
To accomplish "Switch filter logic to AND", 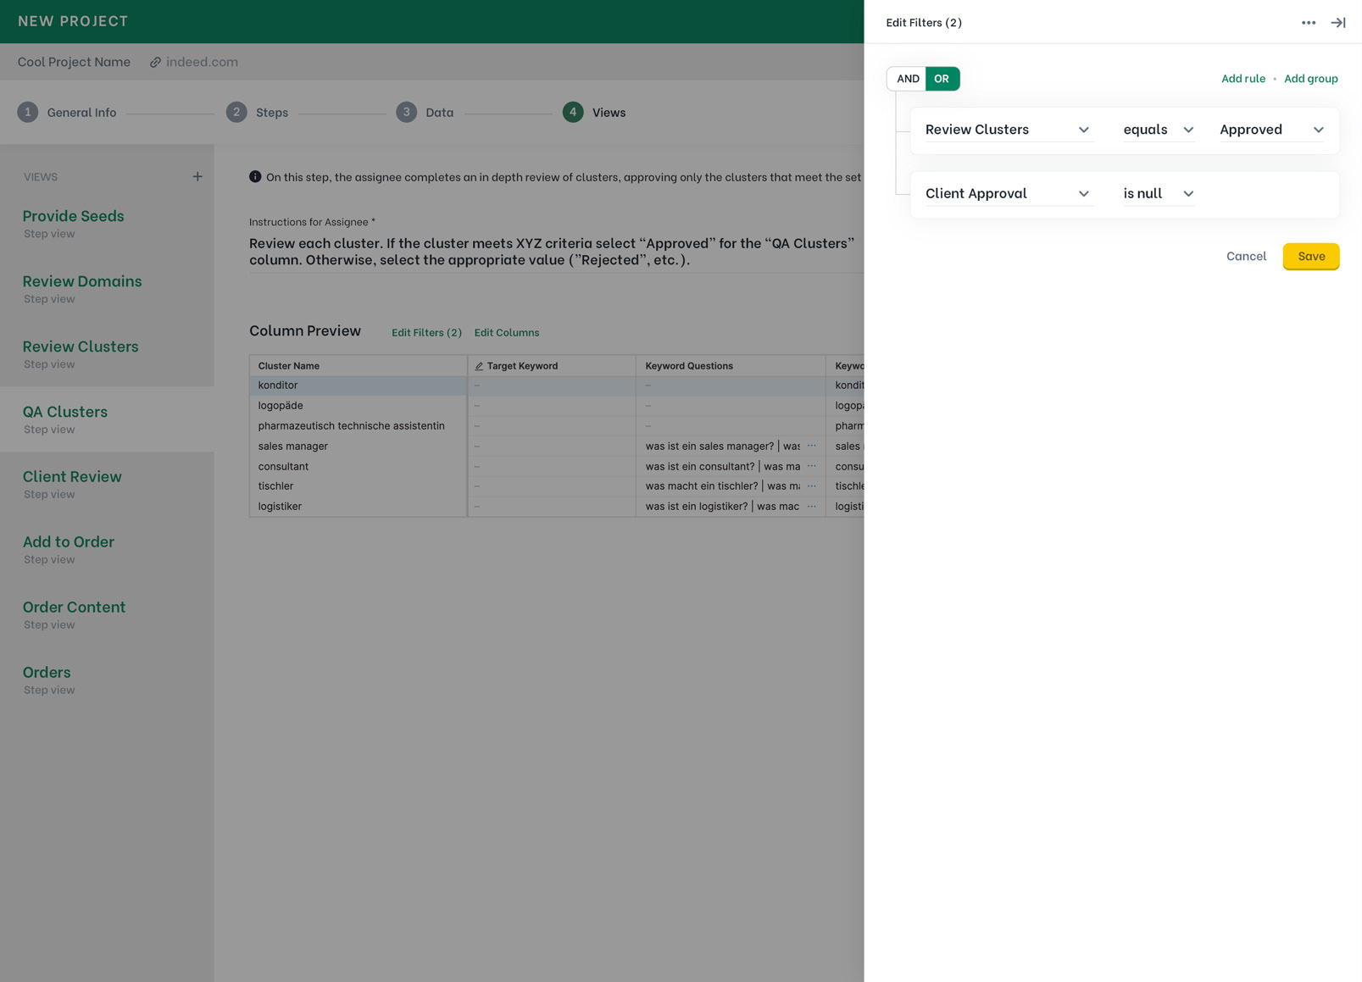I will [x=907, y=79].
